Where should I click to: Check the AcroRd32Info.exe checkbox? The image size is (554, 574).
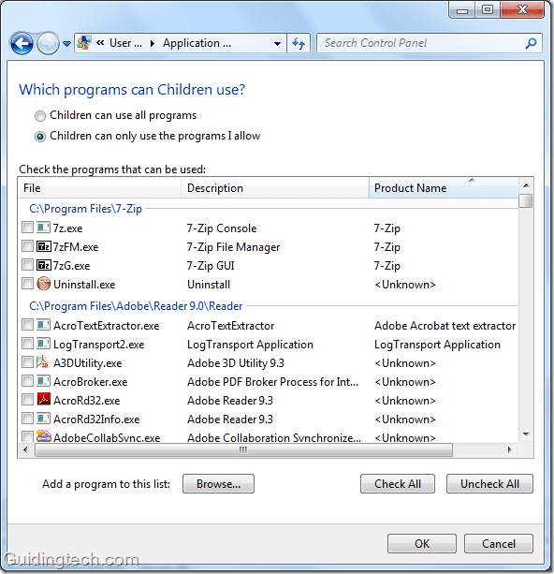(27, 418)
